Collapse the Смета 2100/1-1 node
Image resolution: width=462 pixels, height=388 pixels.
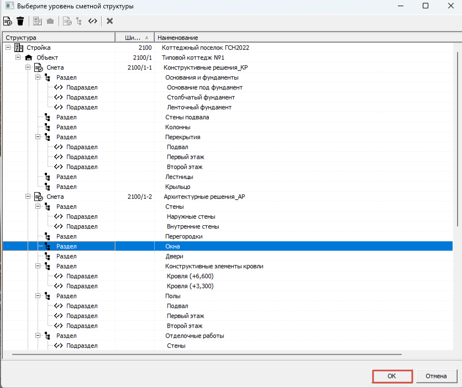point(28,67)
